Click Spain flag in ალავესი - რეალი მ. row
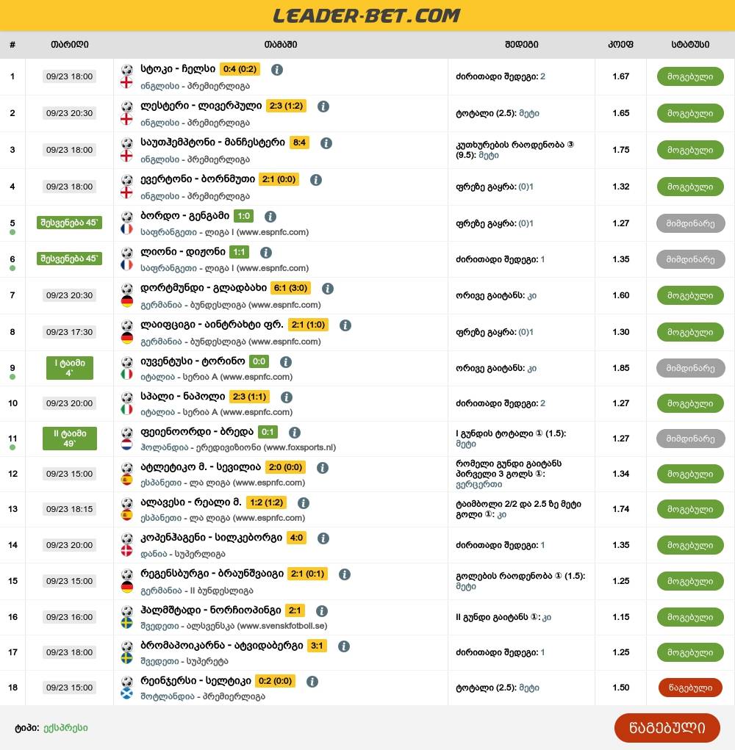735x750 pixels. click(x=126, y=515)
